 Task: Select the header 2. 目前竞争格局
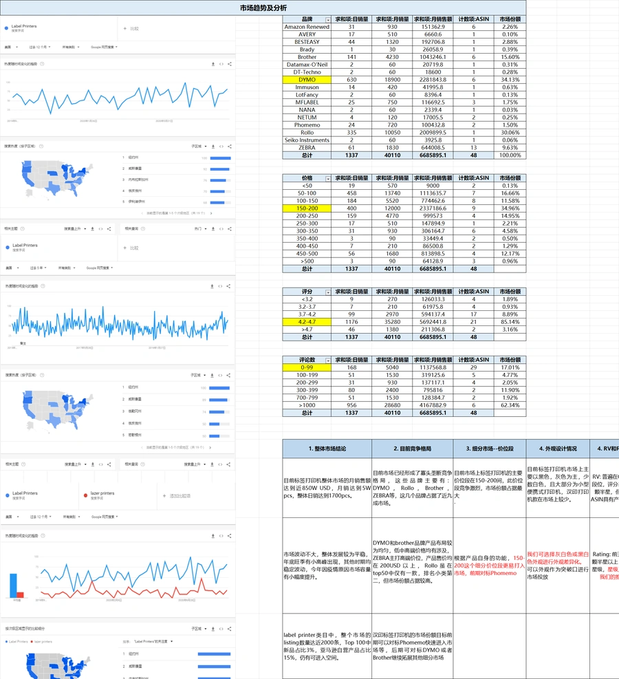coord(413,449)
